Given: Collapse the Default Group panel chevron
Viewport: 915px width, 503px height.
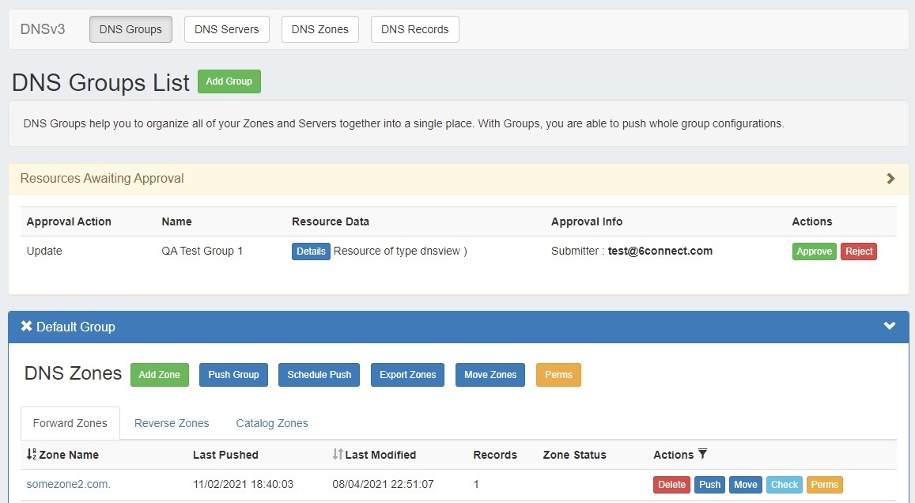Looking at the screenshot, I should click(890, 326).
